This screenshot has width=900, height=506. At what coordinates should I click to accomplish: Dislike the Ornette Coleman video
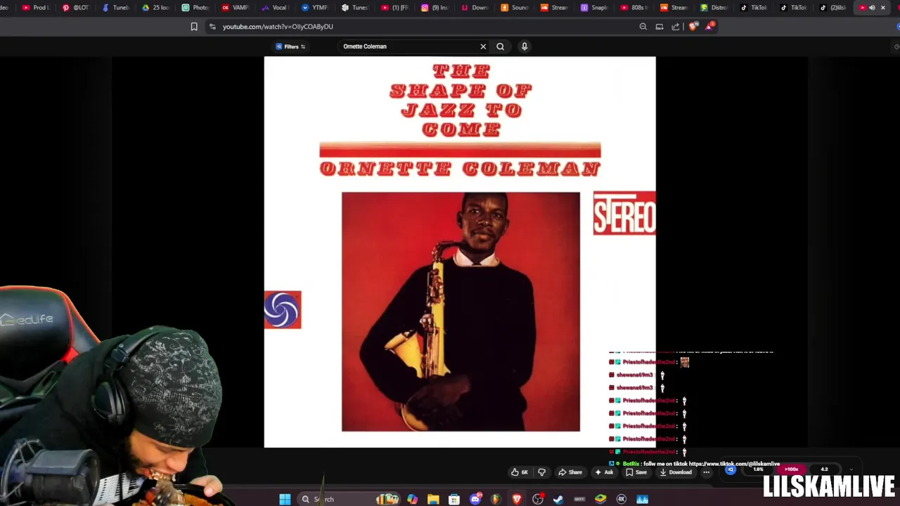[x=541, y=472]
